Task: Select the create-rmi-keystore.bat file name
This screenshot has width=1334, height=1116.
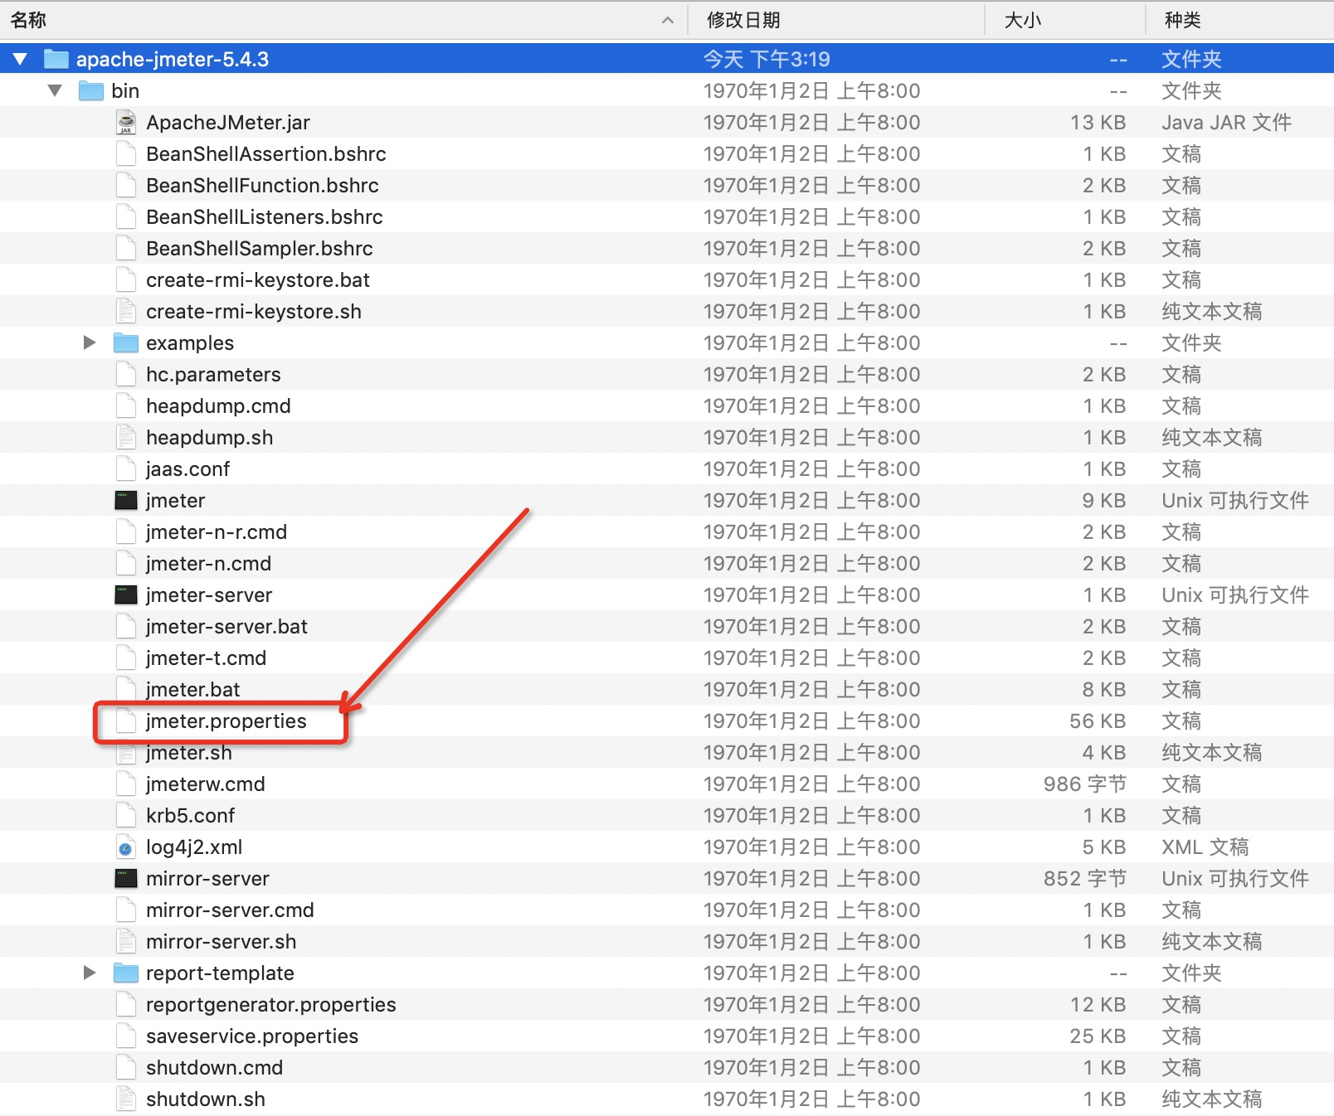Action: click(x=258, y=280)
